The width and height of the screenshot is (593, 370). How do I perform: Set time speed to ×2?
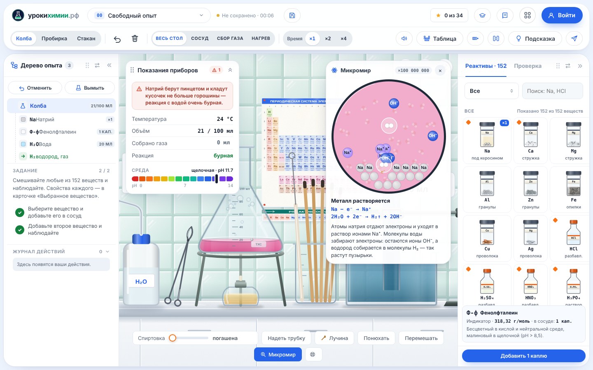coord(328,39)
